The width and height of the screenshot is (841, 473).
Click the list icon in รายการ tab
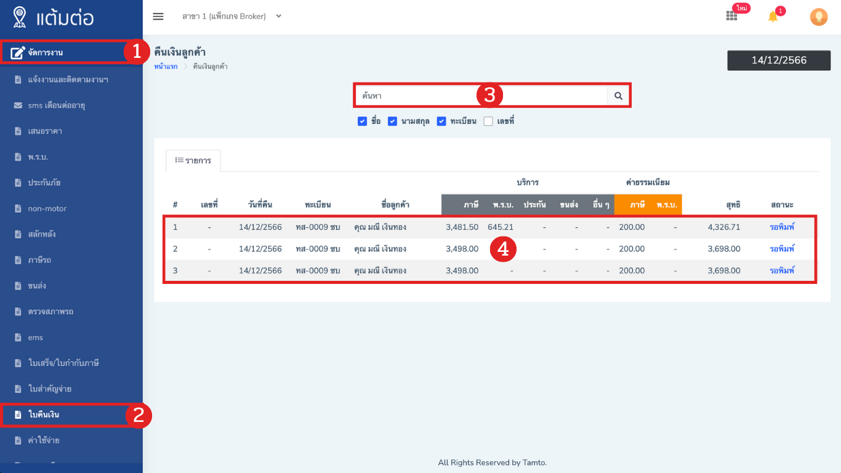tap(179, 160)
